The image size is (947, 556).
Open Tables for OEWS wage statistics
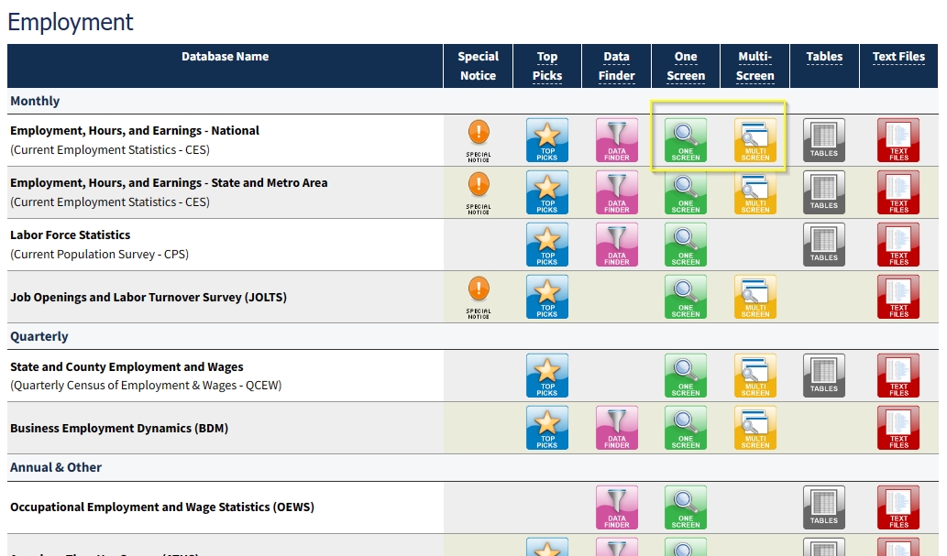(824, 507)
